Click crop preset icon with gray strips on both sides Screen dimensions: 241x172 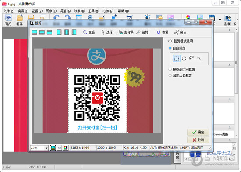(x=67, y=32)
